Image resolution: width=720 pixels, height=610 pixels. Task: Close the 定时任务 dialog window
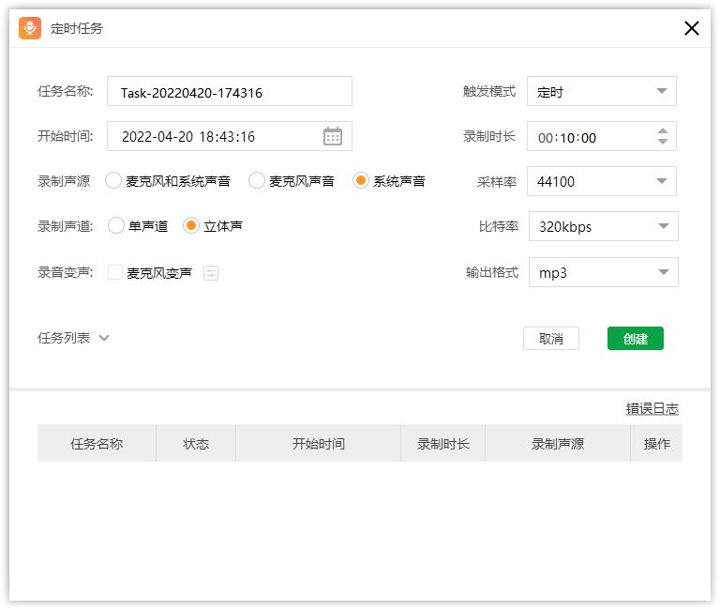[692, 28]
